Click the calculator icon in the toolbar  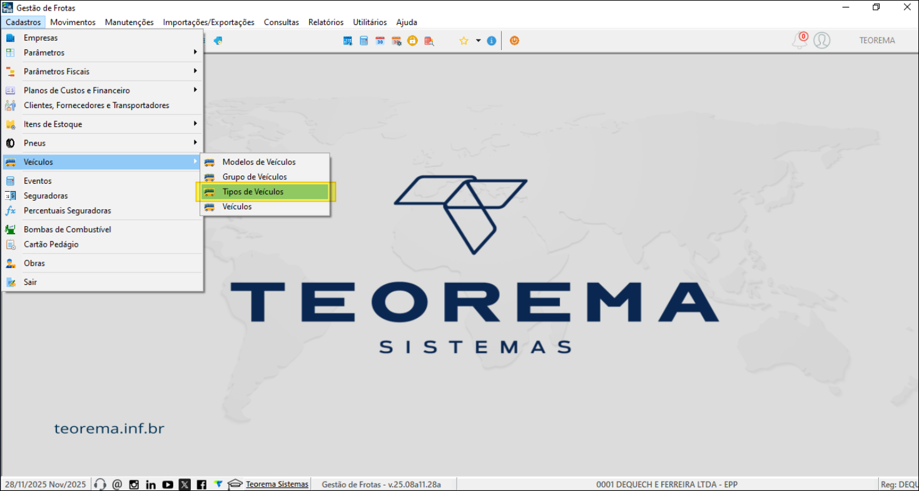click(363, 41)
